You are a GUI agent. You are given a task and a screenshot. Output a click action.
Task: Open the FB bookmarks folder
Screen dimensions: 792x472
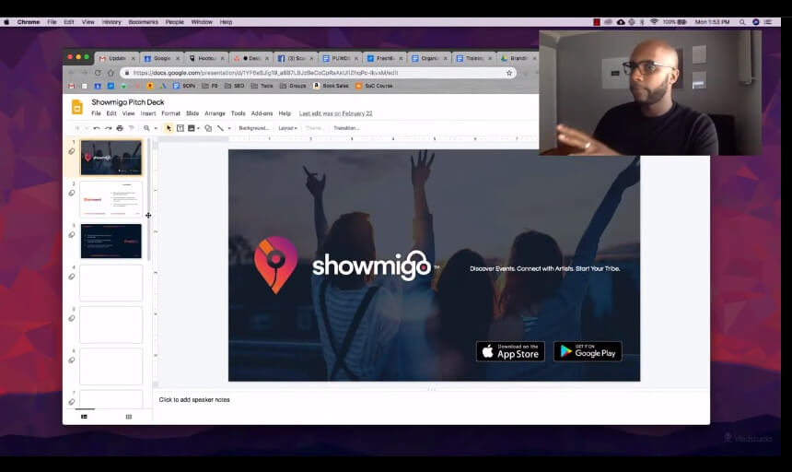210,86
